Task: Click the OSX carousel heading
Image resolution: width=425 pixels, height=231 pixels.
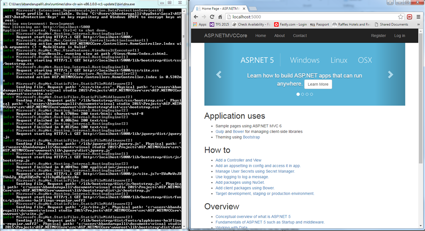Action: point(365,60)
